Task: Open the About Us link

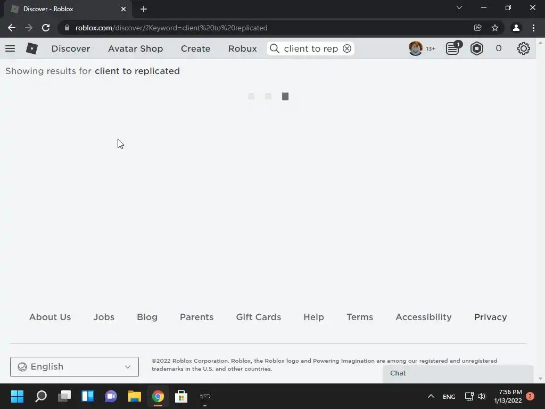Action: point(50,317)
